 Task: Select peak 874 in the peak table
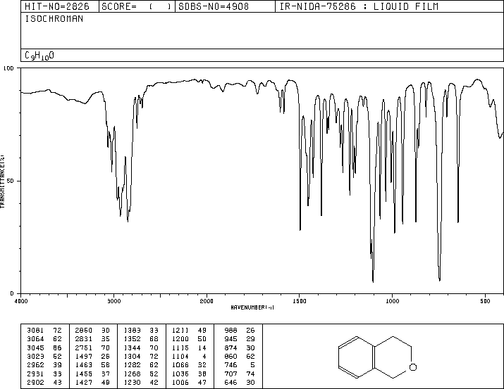231,347
